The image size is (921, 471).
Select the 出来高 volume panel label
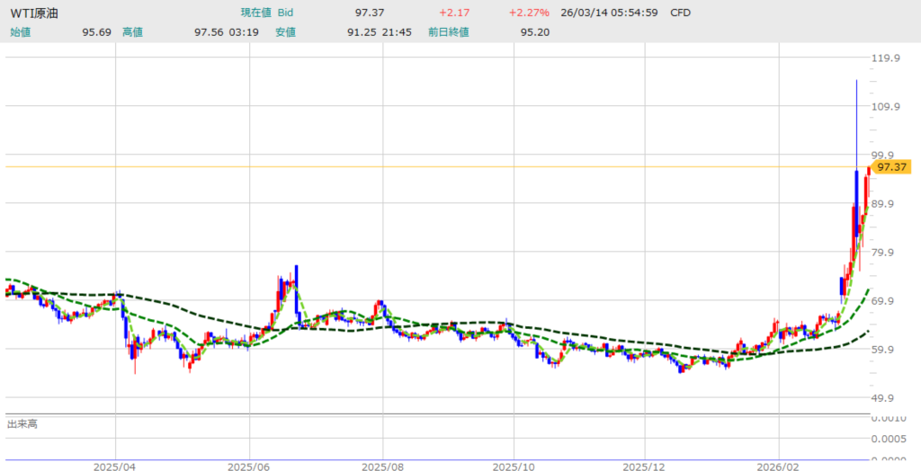pyautogui.click(x=22, y=423)
